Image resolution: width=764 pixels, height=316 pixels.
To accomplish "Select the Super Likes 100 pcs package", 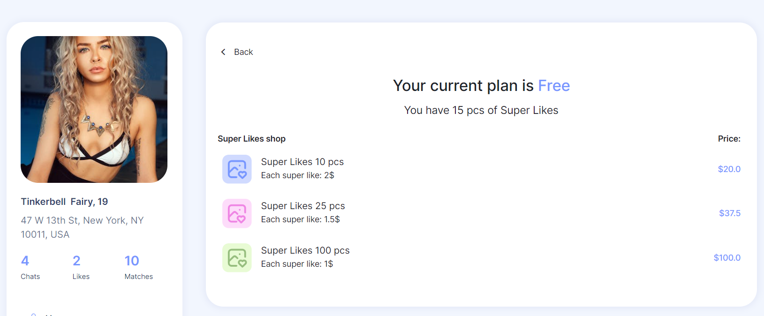I will pyautogui.click(x=481, y=257).
